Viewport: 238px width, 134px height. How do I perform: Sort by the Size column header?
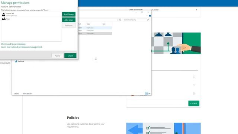(x=104, y=24)
